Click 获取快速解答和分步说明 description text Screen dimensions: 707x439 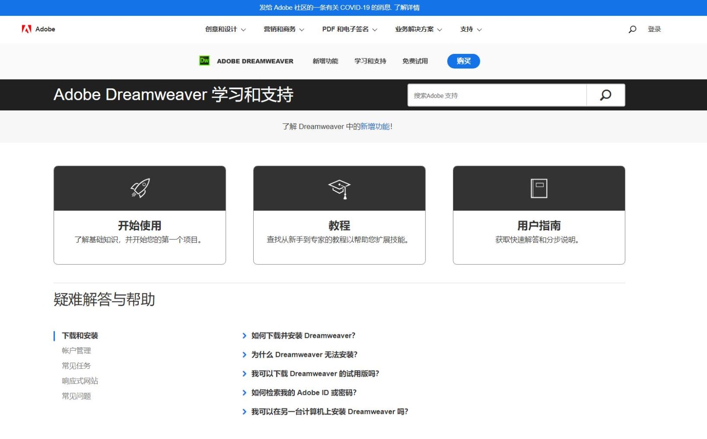(x=538, y=240)
